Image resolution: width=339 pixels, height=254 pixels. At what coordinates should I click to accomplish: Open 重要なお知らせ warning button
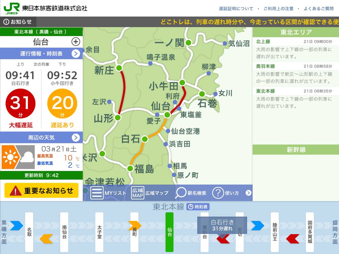pos(41,190)
